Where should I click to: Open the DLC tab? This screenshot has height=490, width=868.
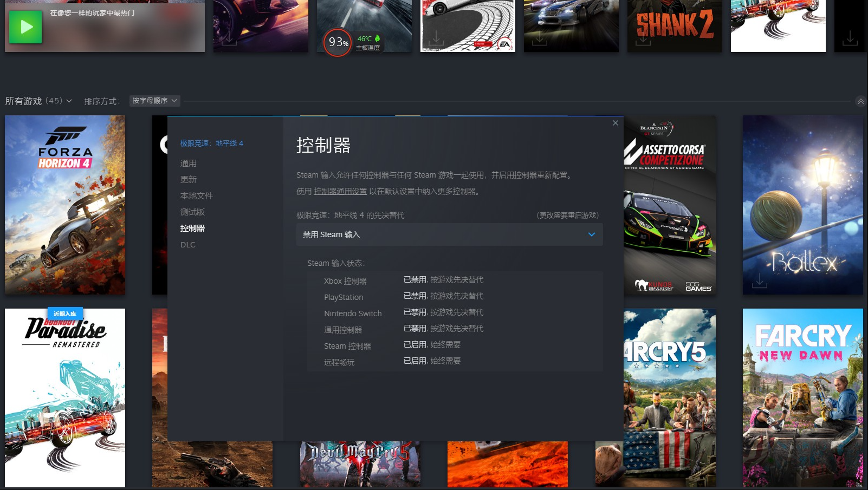188,245
